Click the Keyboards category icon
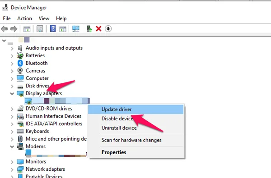This screenshot has height=178, width=271. [x=20, y=131]
